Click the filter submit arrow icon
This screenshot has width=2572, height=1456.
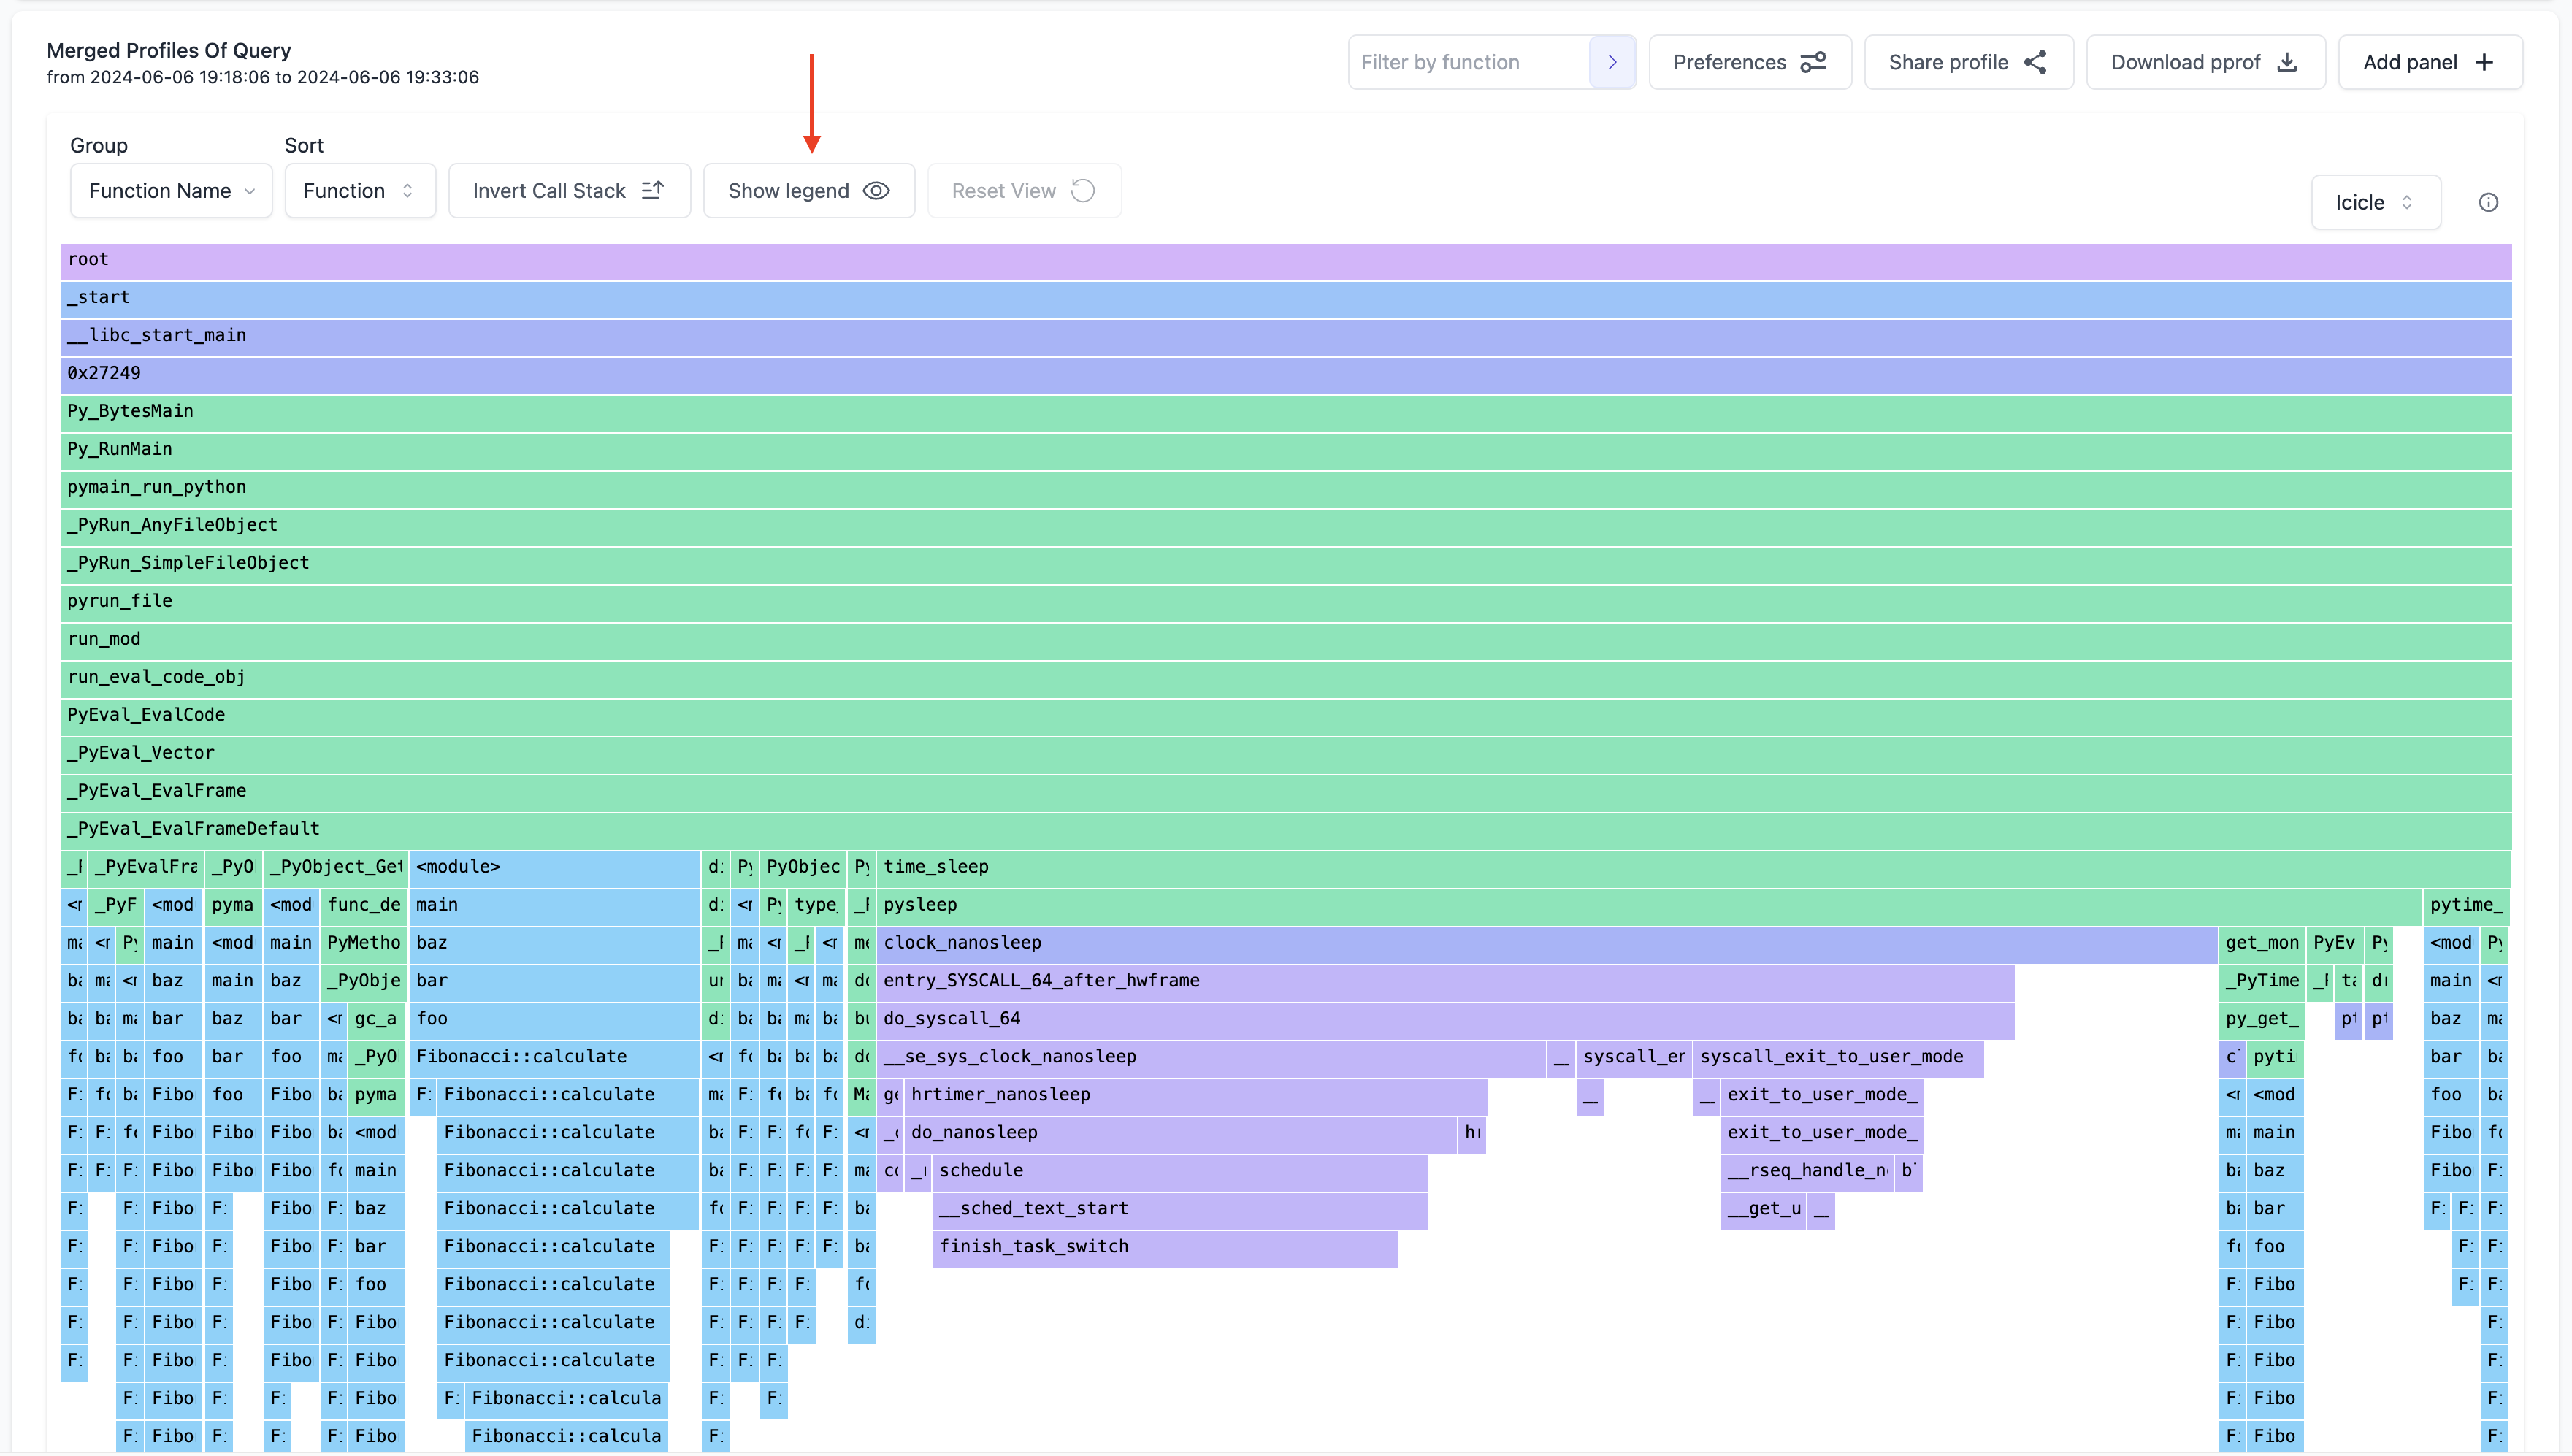click(1611, 62)
